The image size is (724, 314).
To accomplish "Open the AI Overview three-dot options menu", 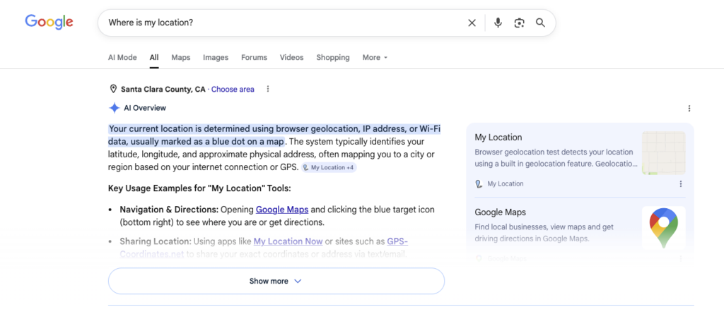I will pos(689,109).
